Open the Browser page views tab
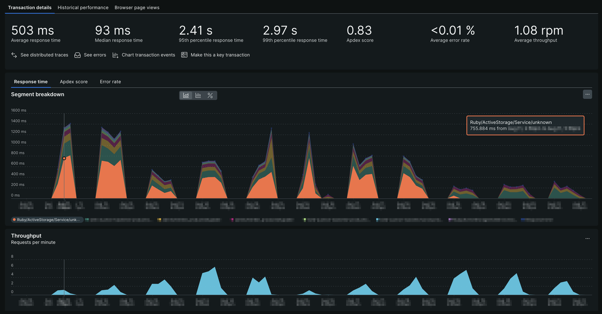This screenshot has width=602, height=314. click(x=137, y=8)
